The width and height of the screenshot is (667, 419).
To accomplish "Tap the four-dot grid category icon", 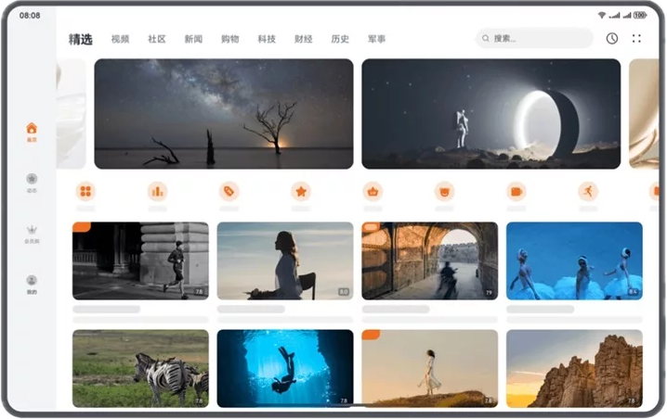I will point(85,191).
